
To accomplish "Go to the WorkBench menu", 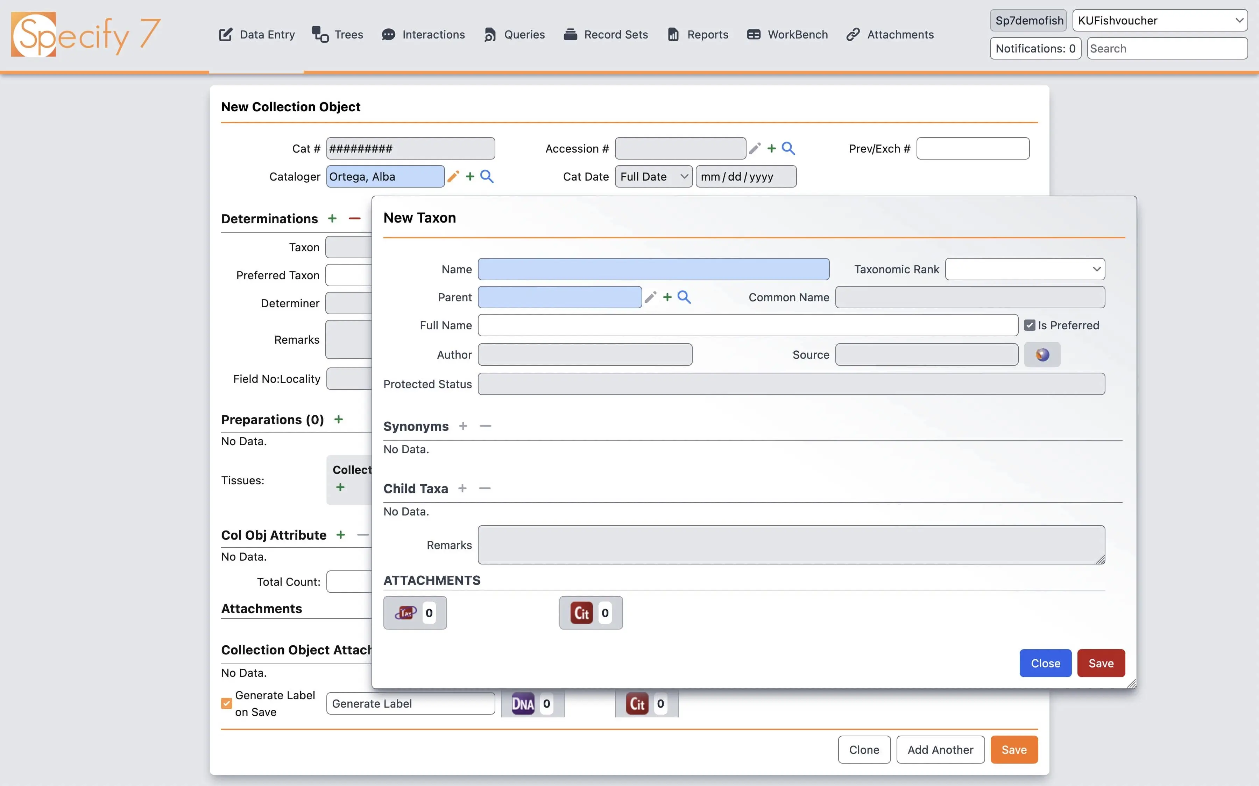I will [787, 34].
